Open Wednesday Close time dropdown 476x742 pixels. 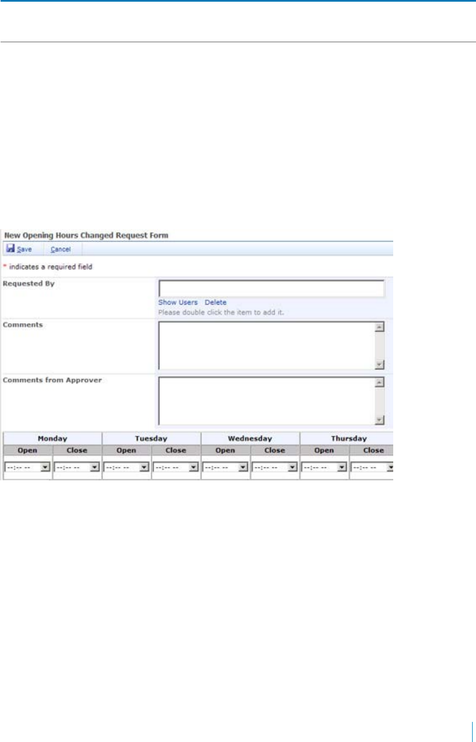(x=275, y=467)
